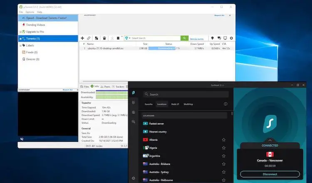This screenshot has height=183, width=312.
Task: Click the Stop Torrent square icon
Action: [118, 38]
